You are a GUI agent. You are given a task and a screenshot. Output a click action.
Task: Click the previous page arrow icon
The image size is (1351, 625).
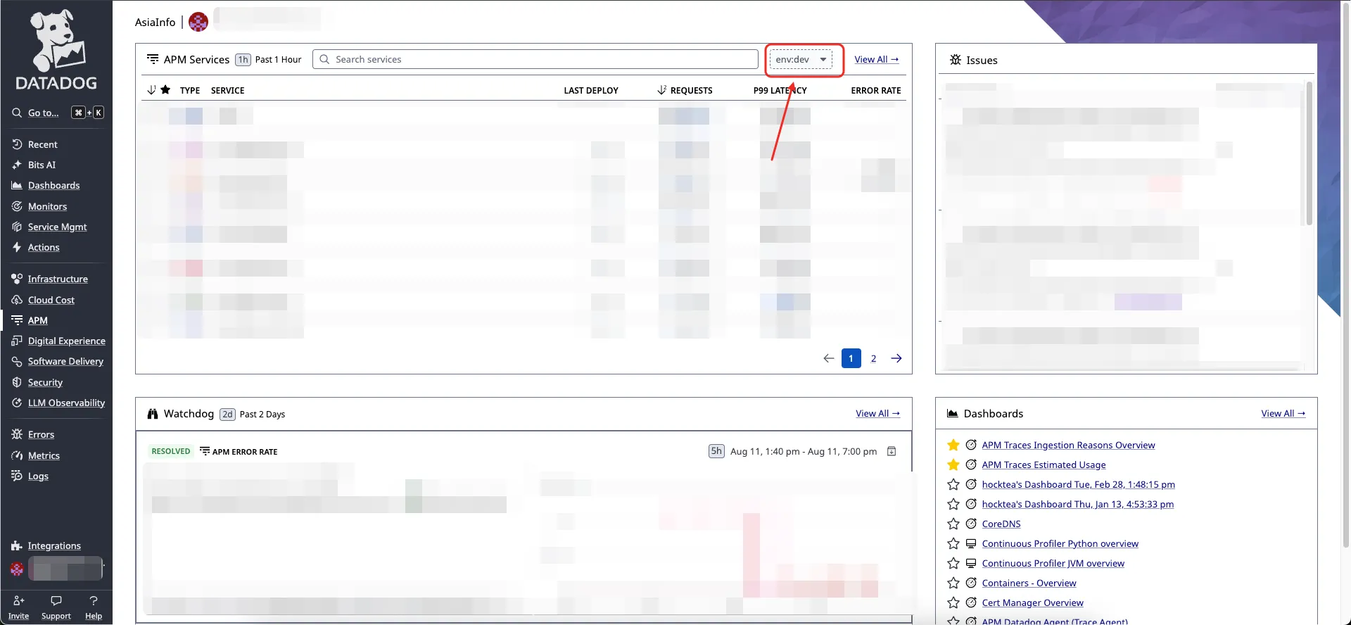[x=829, y=358]
